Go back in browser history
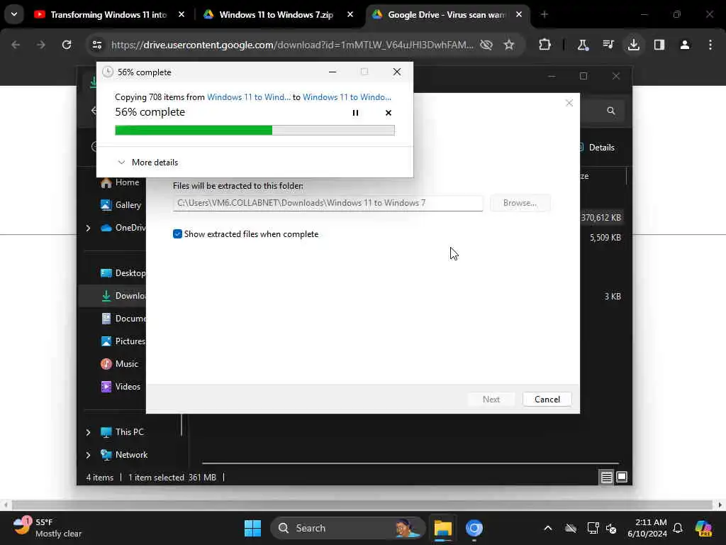Image resolution: width=726 pixels, height=545 pixels. pyautogui.click(x=16, y=45)
